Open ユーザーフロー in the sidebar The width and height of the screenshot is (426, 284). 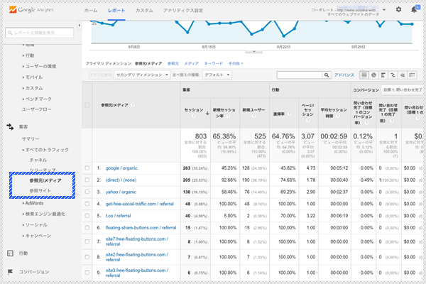coord(36,109)
